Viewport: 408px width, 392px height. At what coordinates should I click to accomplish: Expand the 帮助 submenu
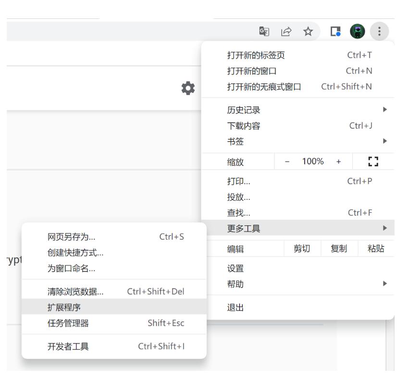tap(298, 284)
